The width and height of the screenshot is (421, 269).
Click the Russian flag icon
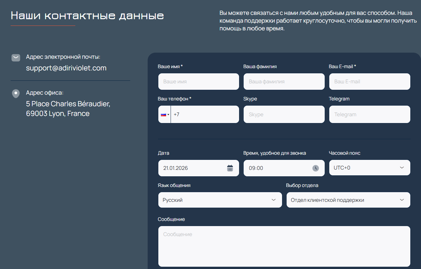(x=163, y=114)
